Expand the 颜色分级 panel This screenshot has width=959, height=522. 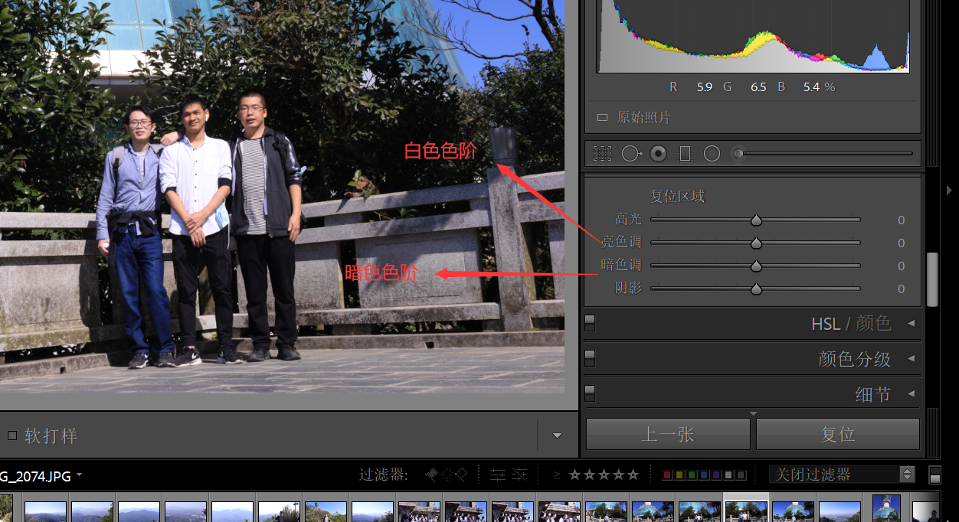coord(912,358)
